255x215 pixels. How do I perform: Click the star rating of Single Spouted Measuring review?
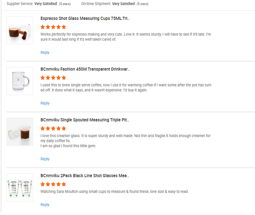tap(53, 129)
